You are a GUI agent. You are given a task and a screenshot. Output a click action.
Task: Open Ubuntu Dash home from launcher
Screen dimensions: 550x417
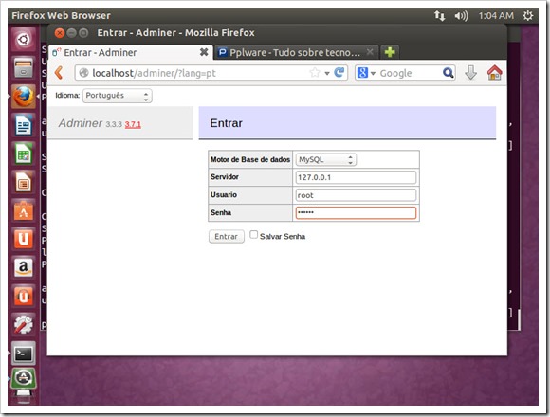point(23,39)
